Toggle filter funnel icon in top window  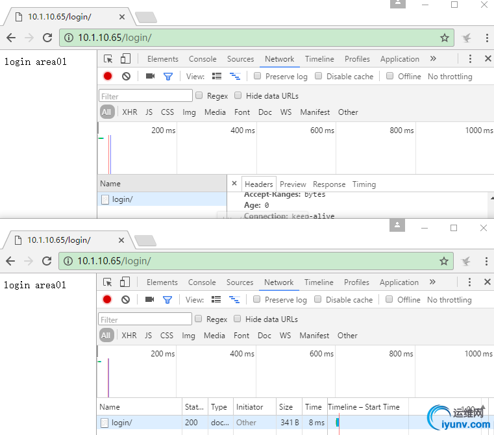pos(168,76)
